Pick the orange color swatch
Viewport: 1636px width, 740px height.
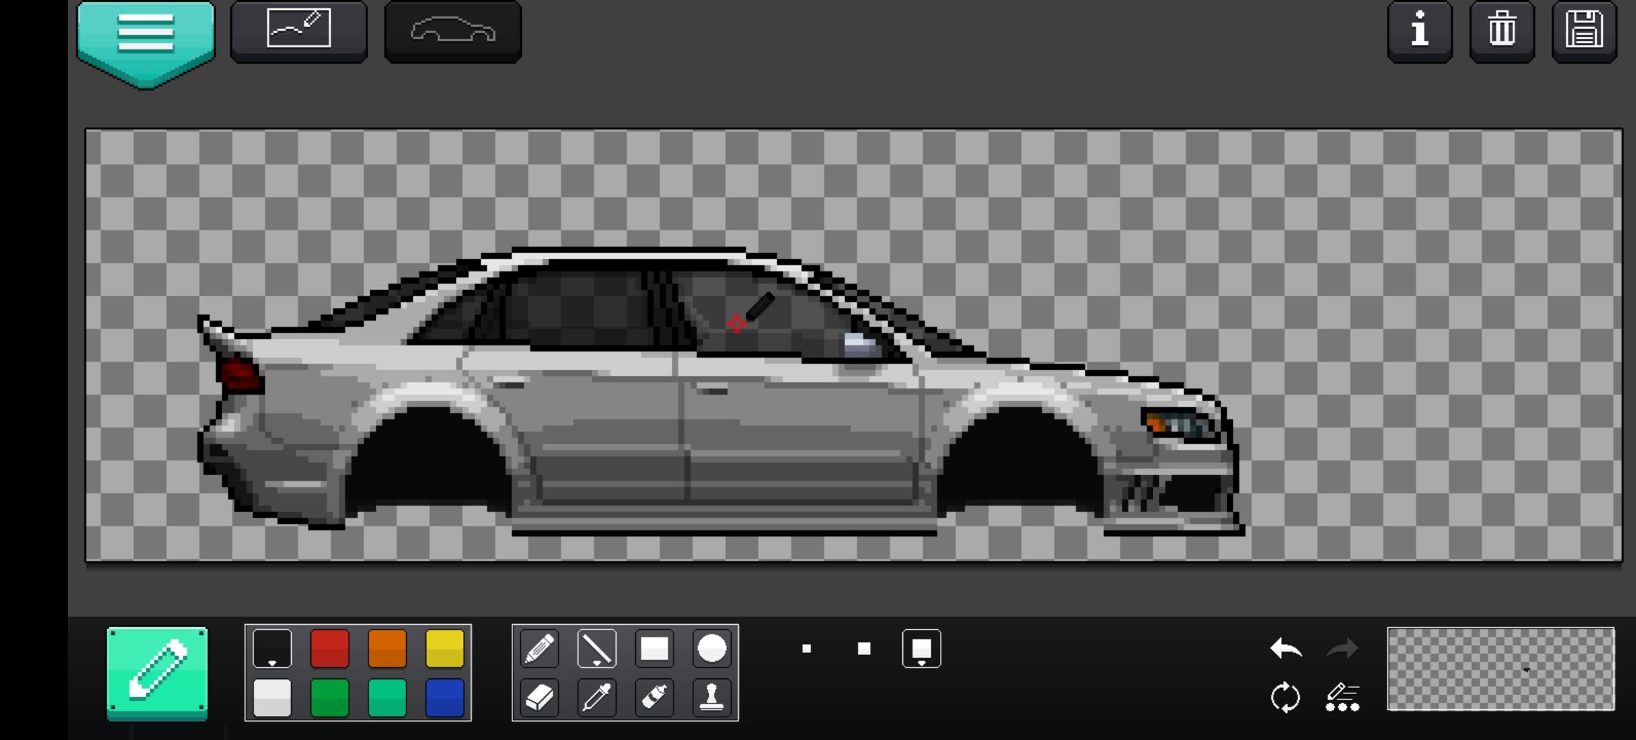[387, 648]
